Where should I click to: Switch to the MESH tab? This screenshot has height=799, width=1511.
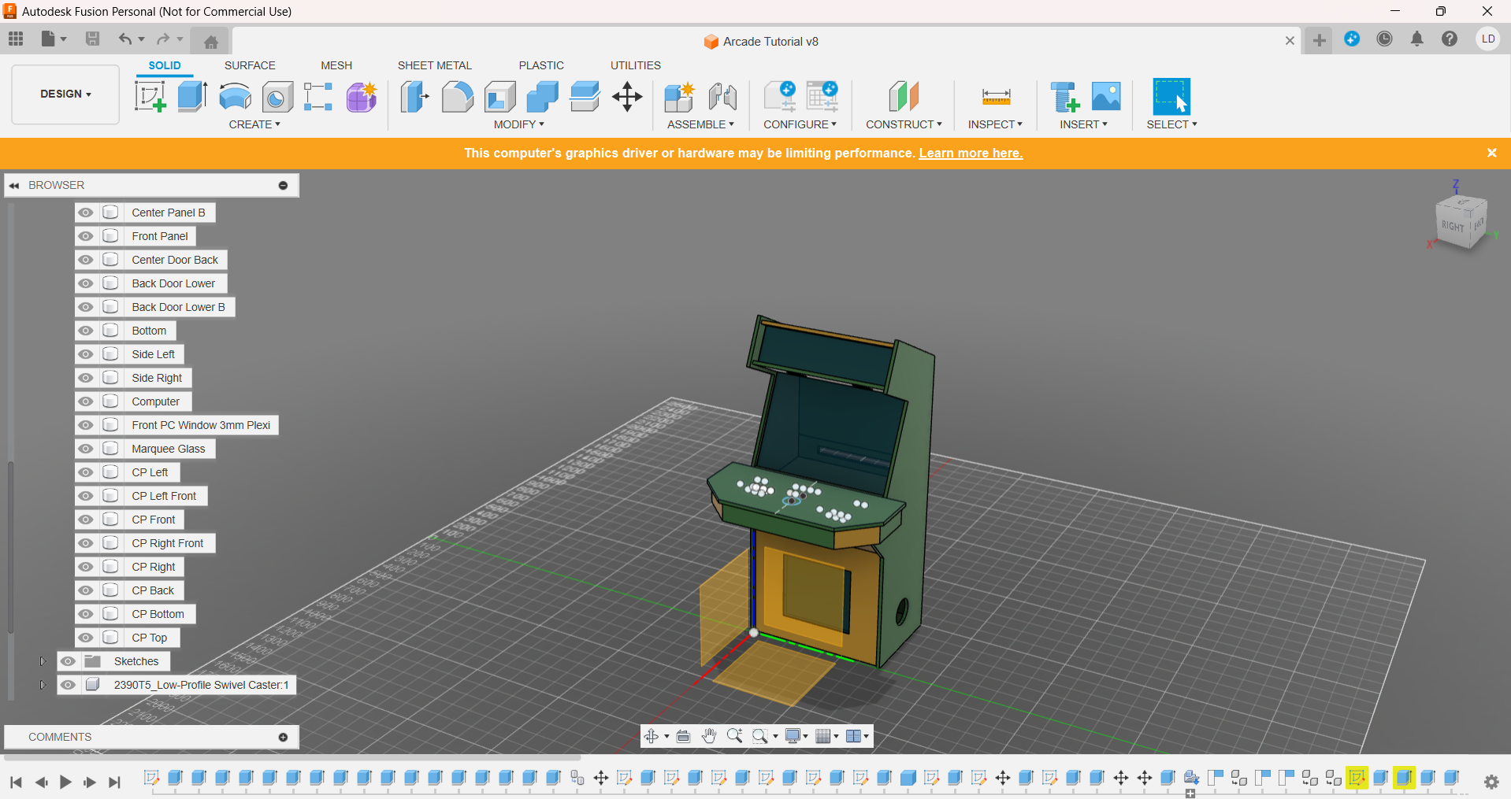coord(336,65)
